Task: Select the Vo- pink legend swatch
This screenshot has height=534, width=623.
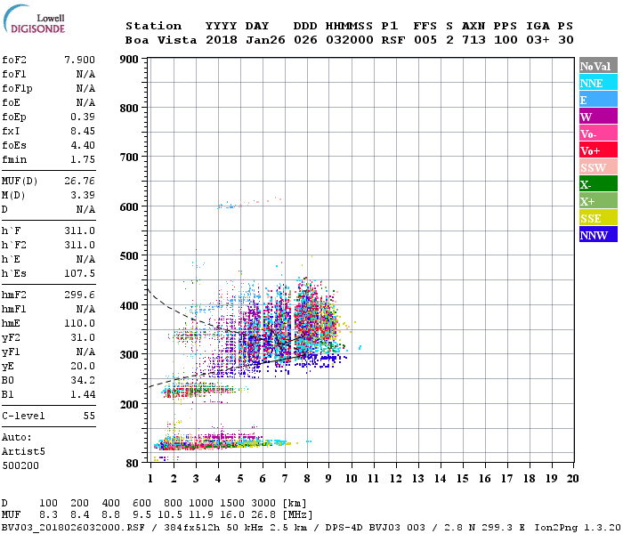Action: point(598,133)
